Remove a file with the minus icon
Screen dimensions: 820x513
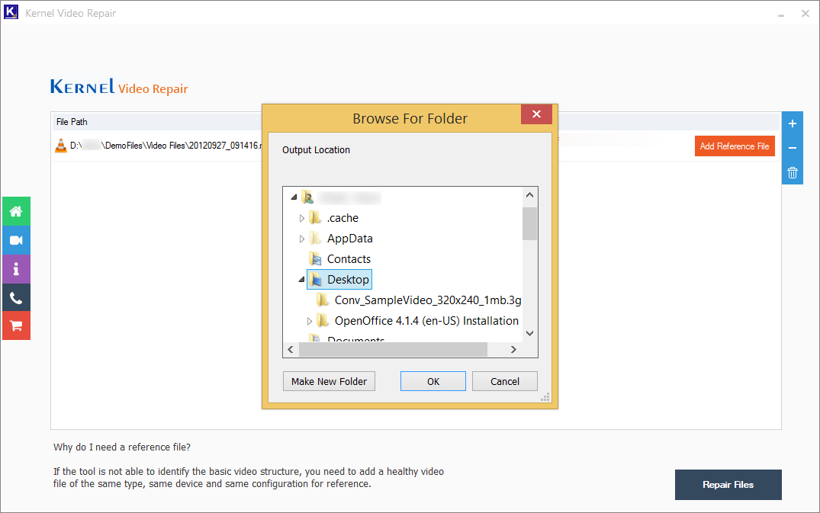coord(793,148)
